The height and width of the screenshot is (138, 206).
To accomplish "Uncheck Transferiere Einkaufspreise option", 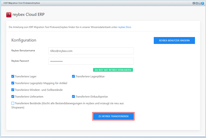I will (x=73, y=96).
